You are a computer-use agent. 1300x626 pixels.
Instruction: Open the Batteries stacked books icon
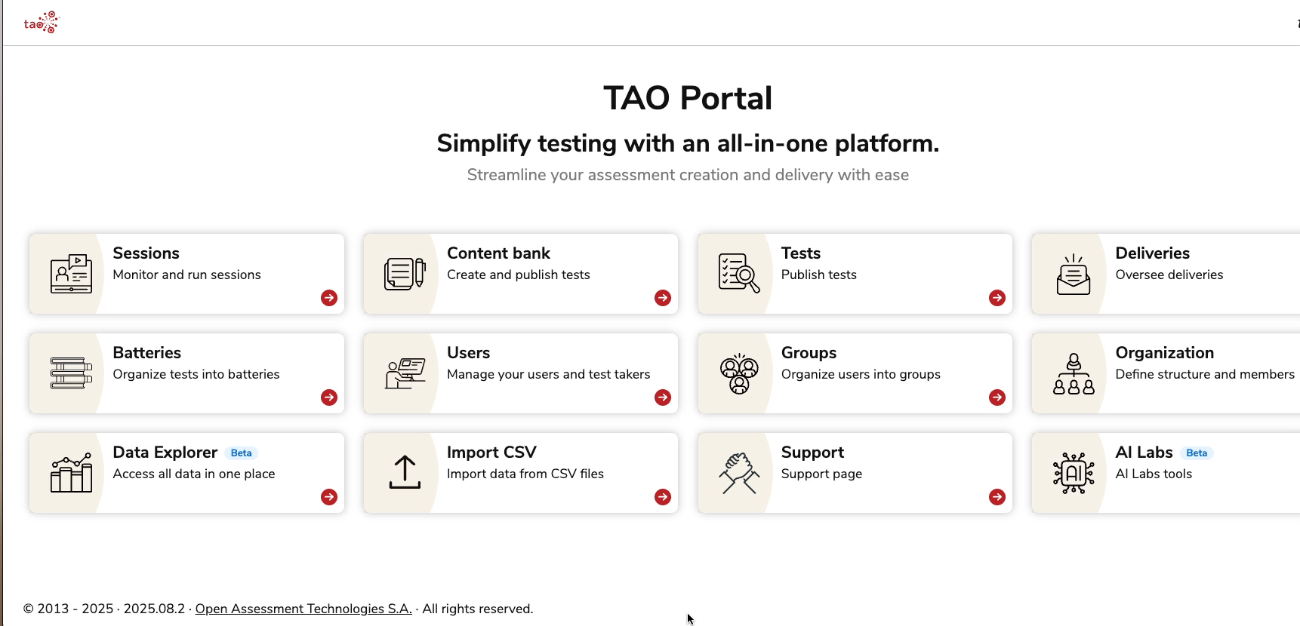point(71,373)
